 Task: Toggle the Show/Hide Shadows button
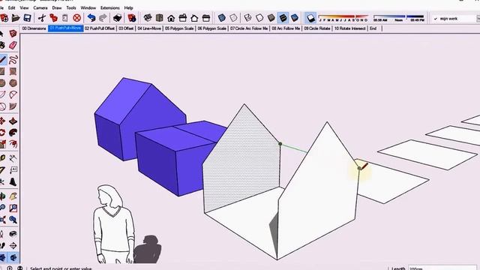(310, 18)
